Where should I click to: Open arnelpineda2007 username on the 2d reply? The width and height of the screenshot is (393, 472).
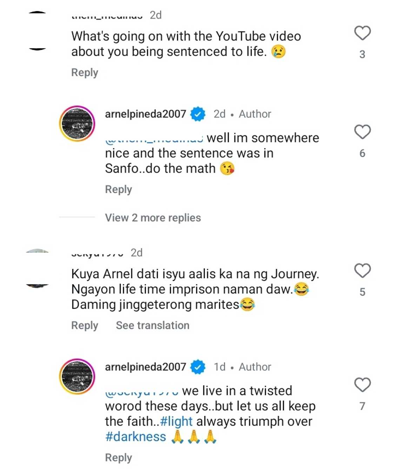pos(145,114)
